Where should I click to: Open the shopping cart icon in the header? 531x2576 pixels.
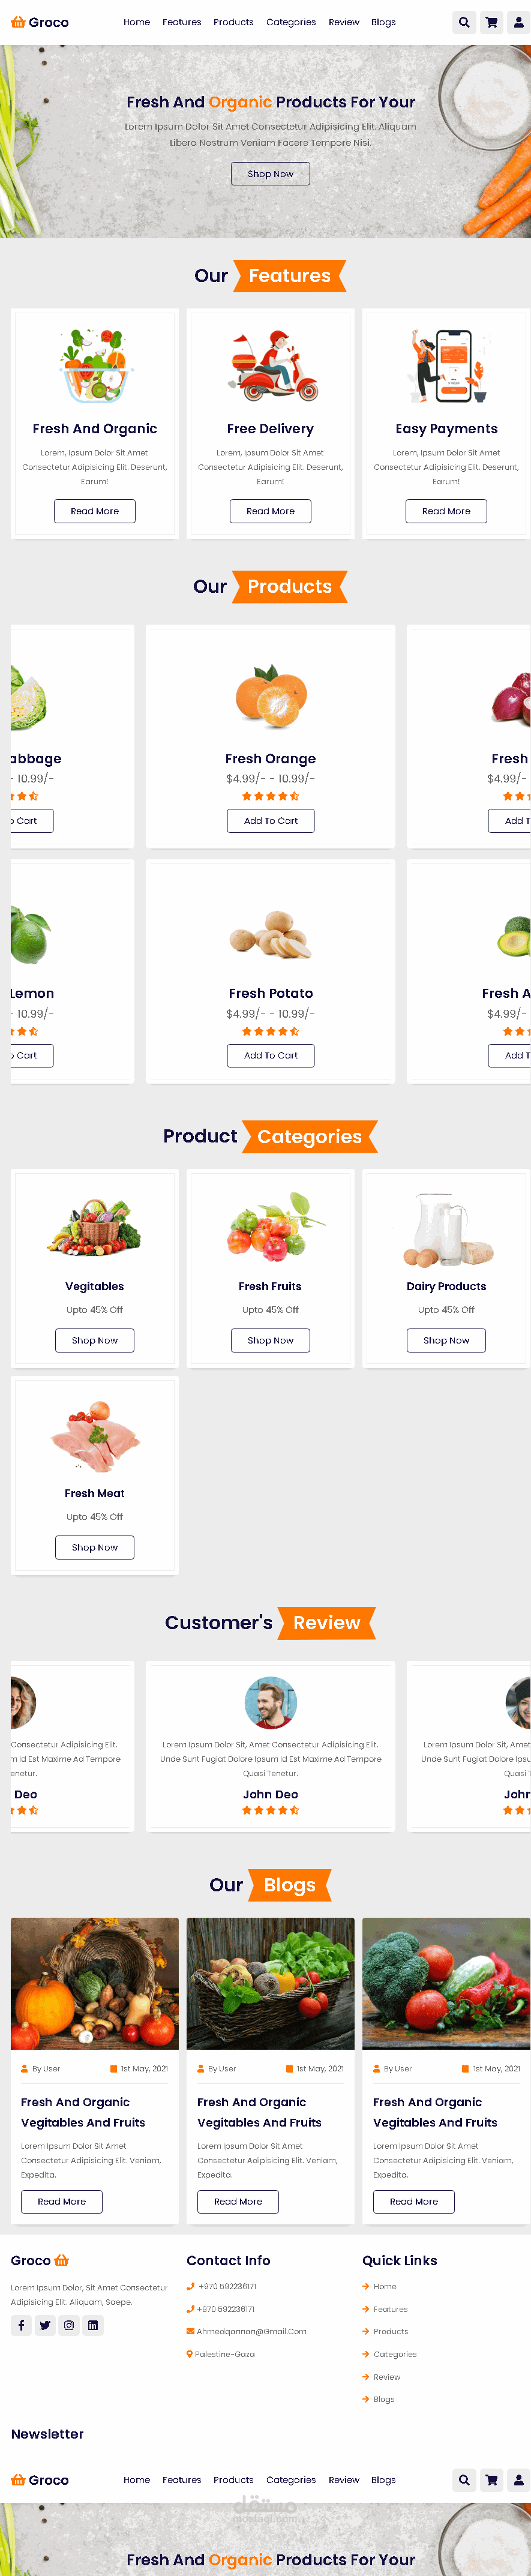click(x=491, y=21)
